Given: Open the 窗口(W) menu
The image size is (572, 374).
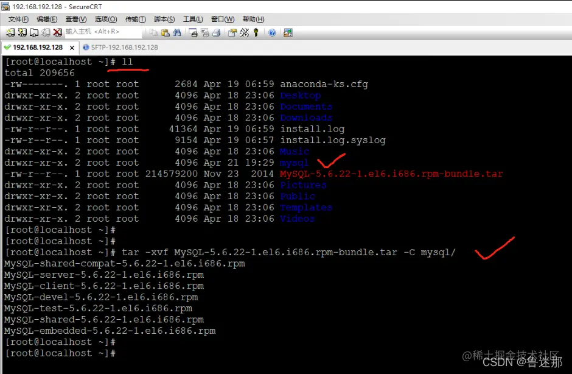Looking at the screenshot, I should (223, 19).
